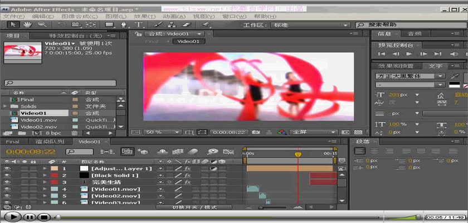Click 切换开关 / 模式 button

(x=194, y=207)
